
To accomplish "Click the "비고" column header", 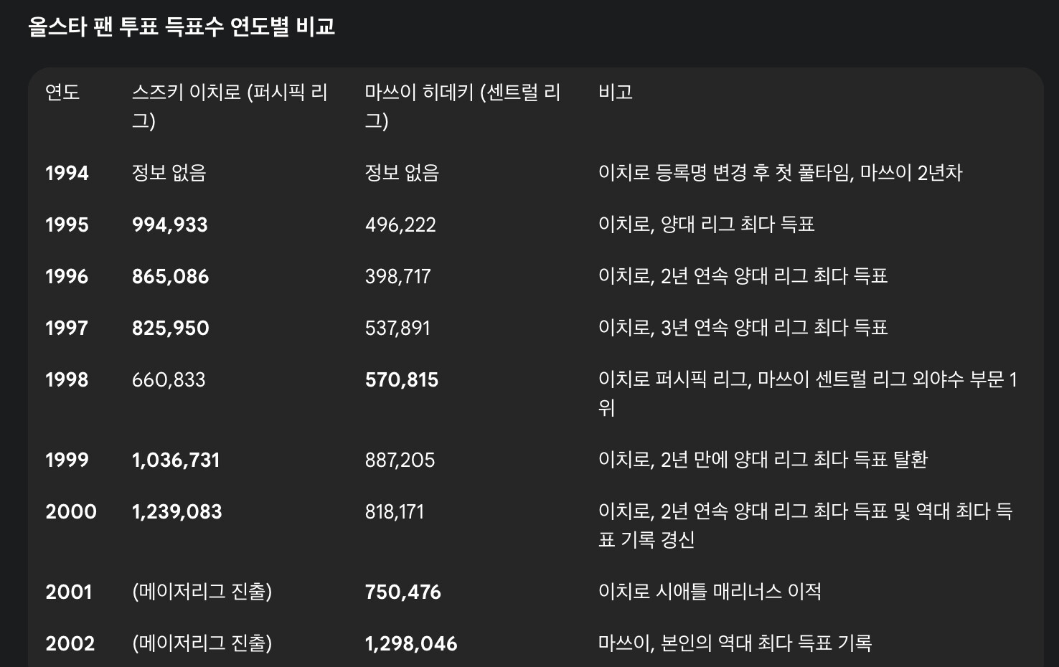I will pos(615,93).
